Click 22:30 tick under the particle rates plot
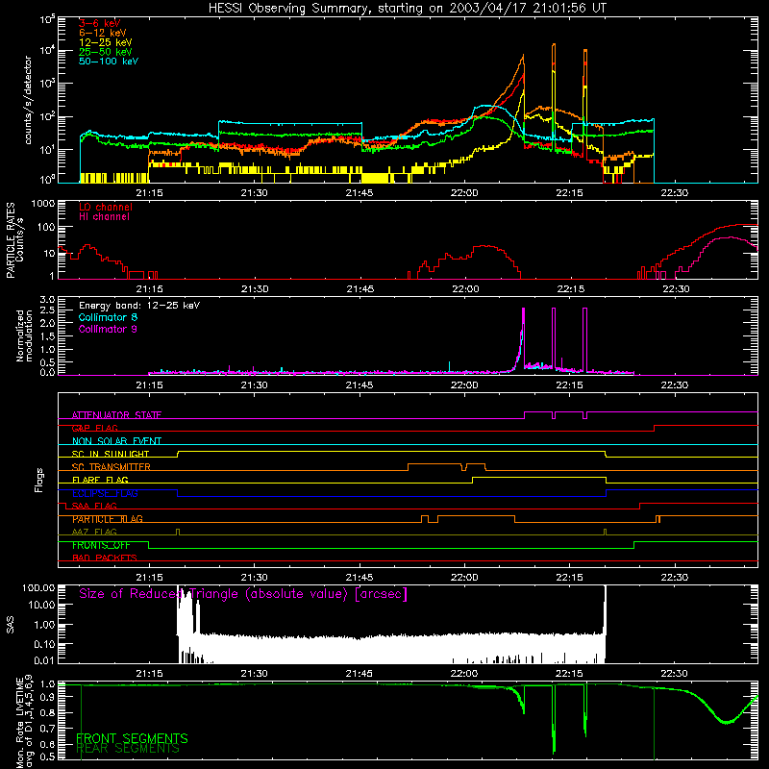Screen dimensions: 769x769 pos(676,289)
